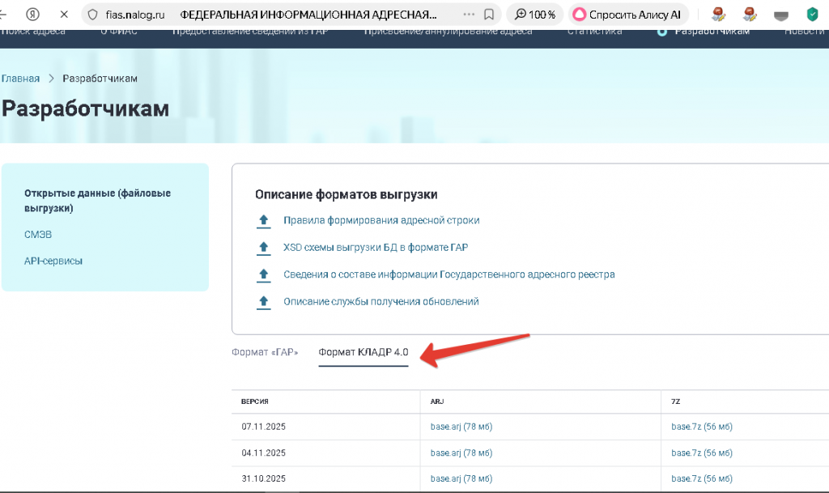The width and height of the screenshot is (829, 493).
Task: Click download icon beside Сведения о составе информации
Action: pos(263,274)
